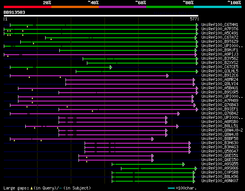Select the UniRef100_Q6ES50 label
The width and height of the screenshot is (245, 191).
[220, 160]
